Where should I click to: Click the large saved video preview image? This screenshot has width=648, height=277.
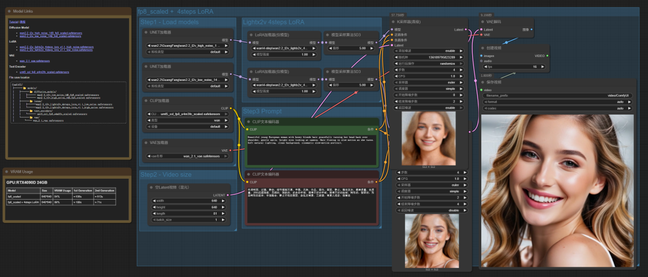click(557, 191)
